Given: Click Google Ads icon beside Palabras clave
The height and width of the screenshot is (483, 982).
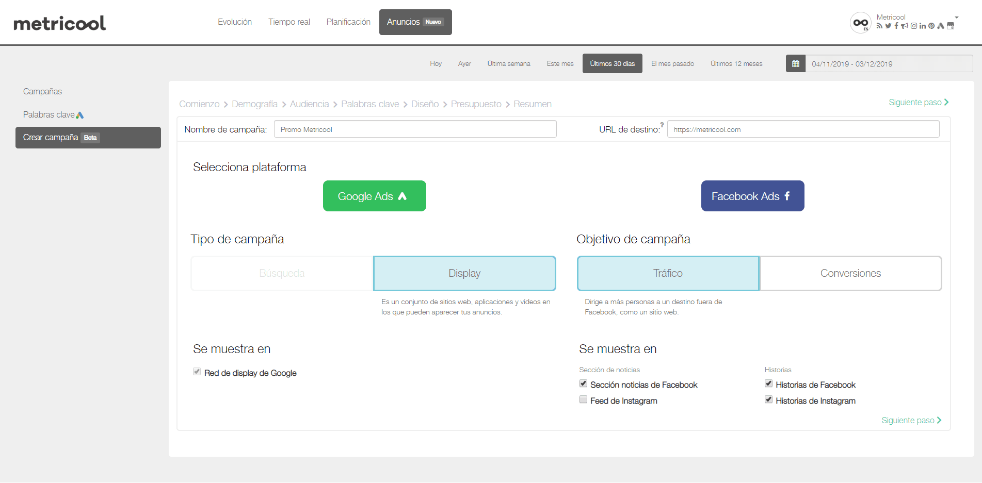Looking at the screenshot, I should pyautogui.click(x=79, y=115).
